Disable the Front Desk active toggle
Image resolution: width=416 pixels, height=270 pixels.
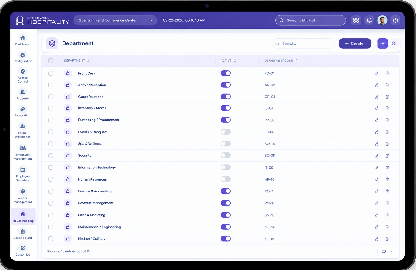(x=226, y=73)
